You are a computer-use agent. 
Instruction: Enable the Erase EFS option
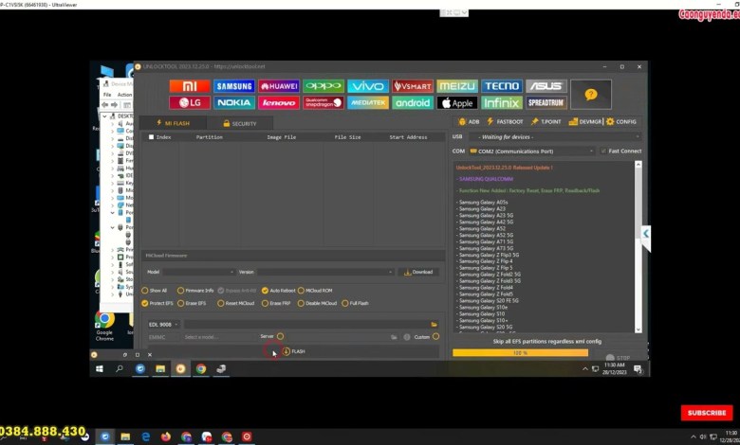pos(192,303)
